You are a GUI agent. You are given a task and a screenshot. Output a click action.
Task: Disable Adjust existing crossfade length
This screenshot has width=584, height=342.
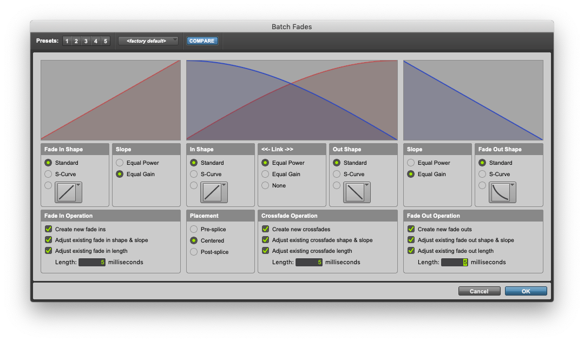(266, 251)
